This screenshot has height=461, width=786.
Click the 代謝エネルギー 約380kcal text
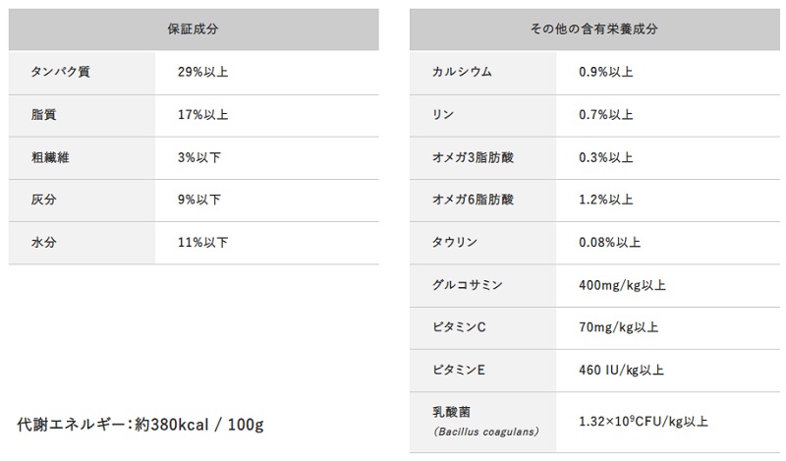click(140, 425)
